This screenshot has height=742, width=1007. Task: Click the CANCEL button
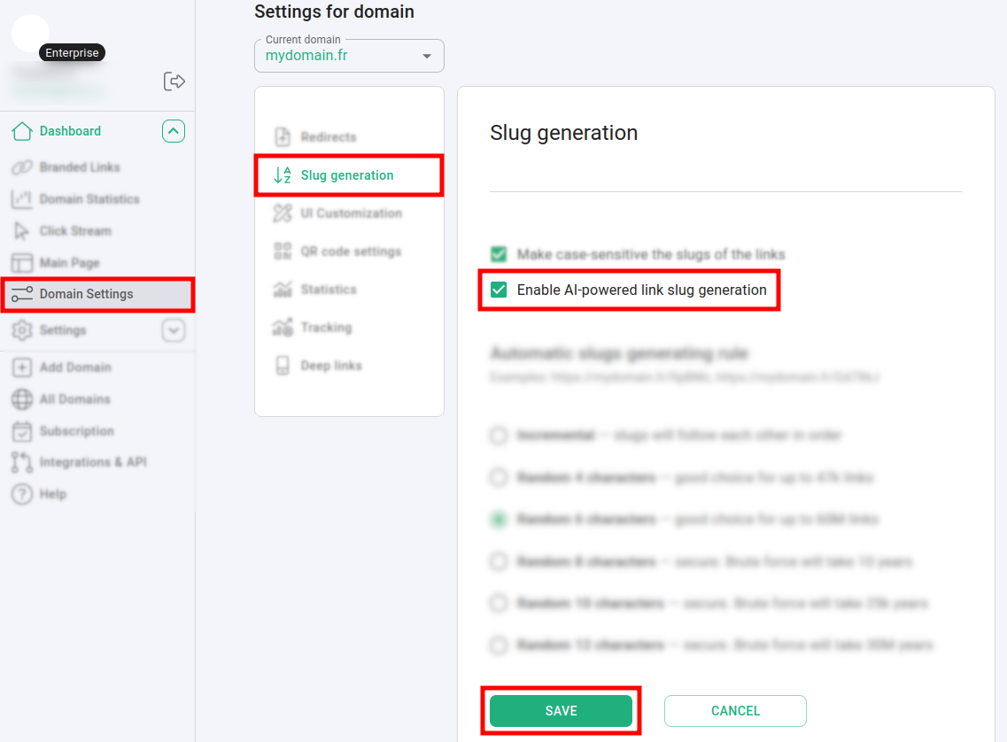click(x=735, y=711)
